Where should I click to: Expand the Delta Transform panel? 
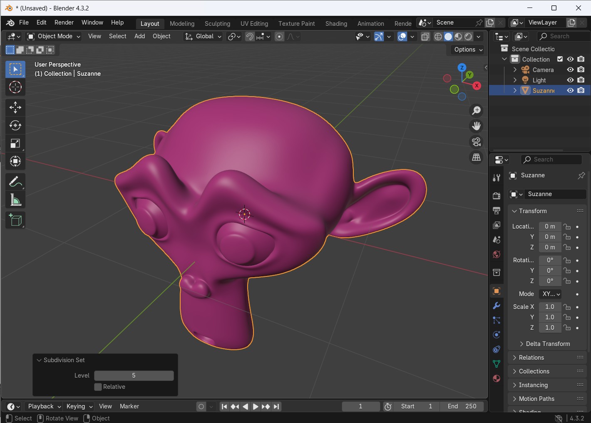pyautogui.click(x=547, y=344)
